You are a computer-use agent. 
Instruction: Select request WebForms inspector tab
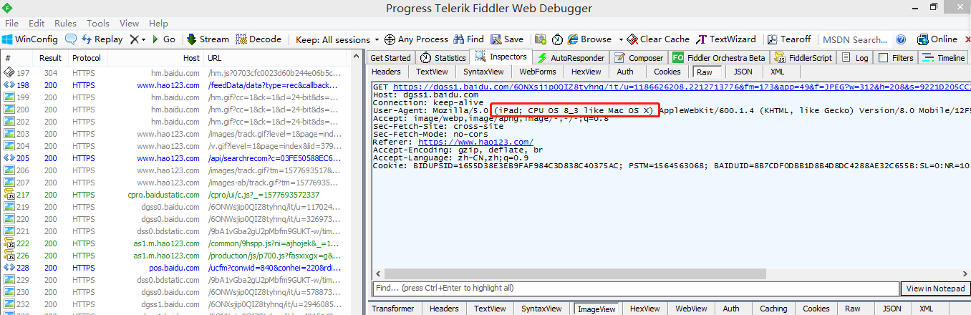click(538, 72)
